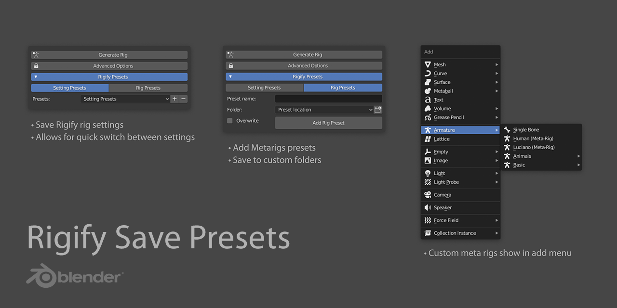Expand the Force Field submenu arrow
The height and width of the screenshot is (308, 617).
[x=497, y=220]
